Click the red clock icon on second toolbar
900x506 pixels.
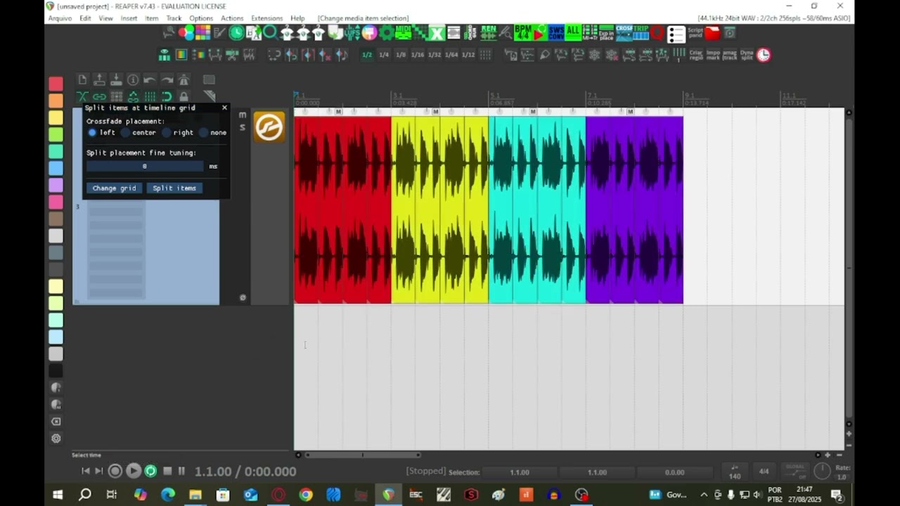point(764,54)
